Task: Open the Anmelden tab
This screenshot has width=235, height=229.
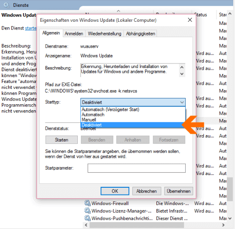Action: [74, 34]
